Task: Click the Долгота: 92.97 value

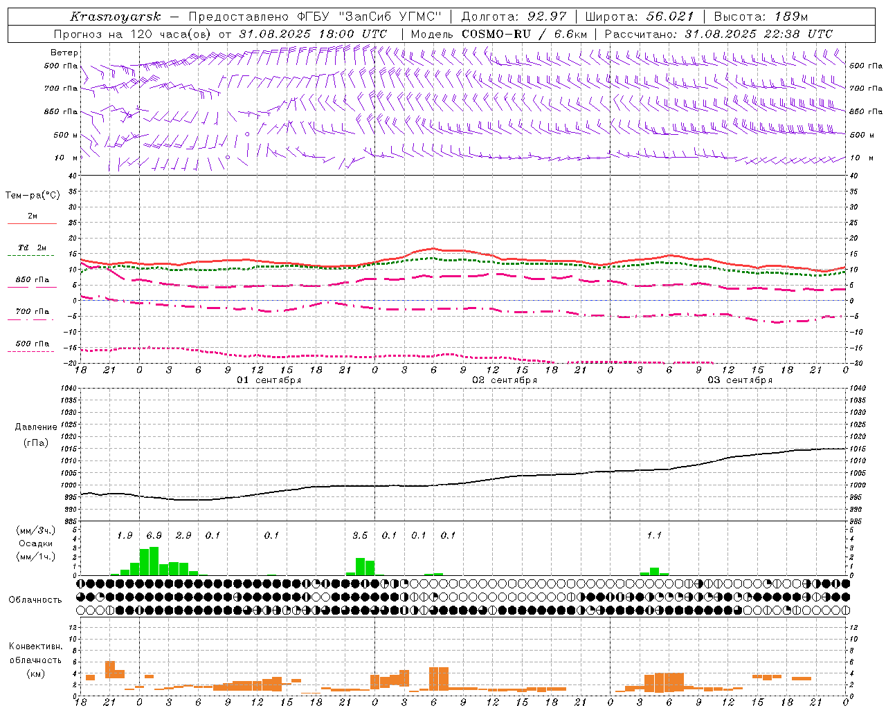Action: [514, 17]
